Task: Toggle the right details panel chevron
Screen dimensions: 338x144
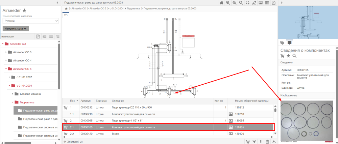Action: coord(282,3)
